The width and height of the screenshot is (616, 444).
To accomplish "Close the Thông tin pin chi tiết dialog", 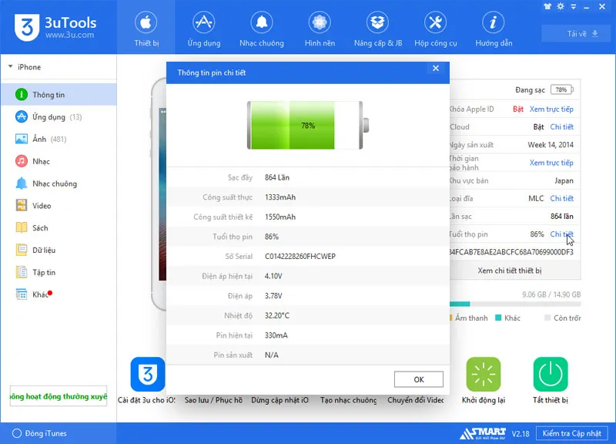I will pyautogui.click(x=436, y=69).
